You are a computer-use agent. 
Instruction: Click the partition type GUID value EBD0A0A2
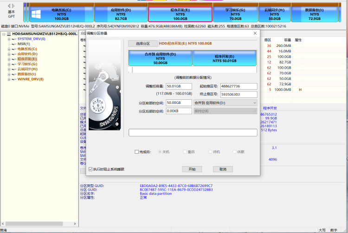tap(176, 186)
